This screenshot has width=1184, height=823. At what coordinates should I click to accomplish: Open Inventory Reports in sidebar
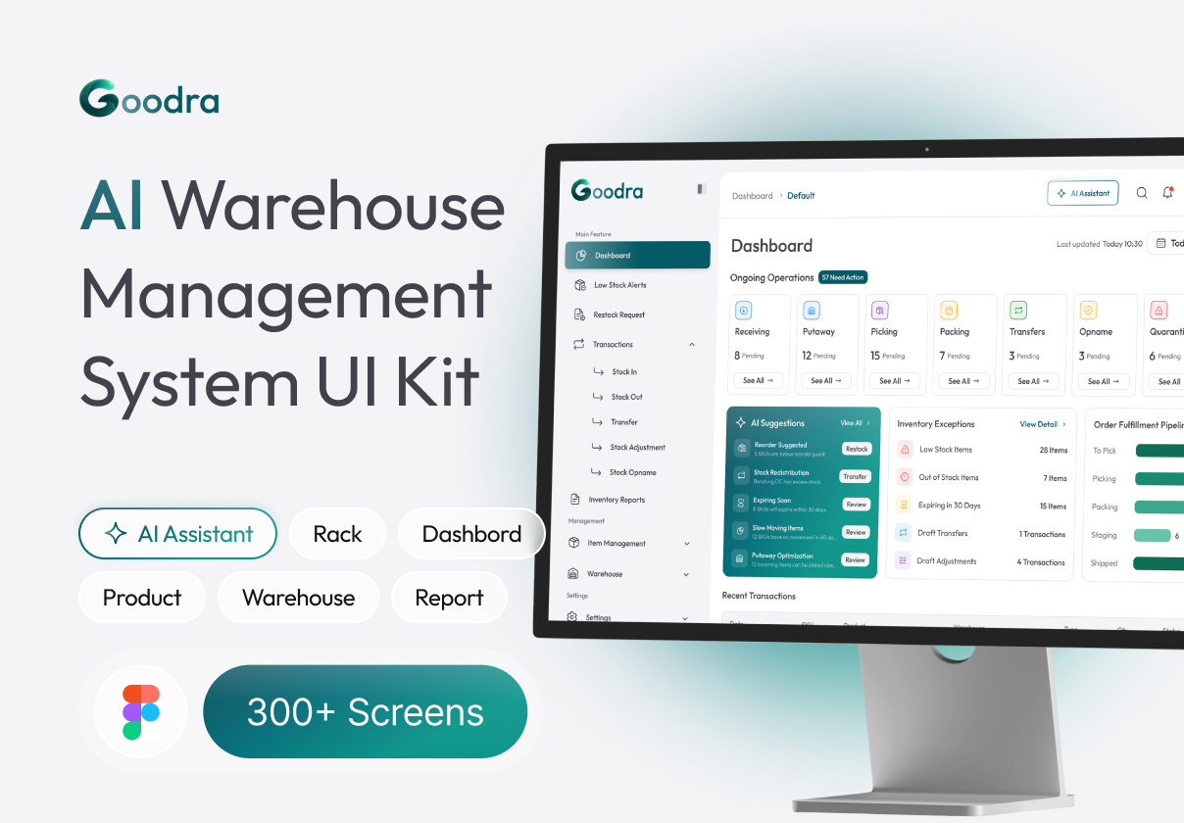coord(617,500)
